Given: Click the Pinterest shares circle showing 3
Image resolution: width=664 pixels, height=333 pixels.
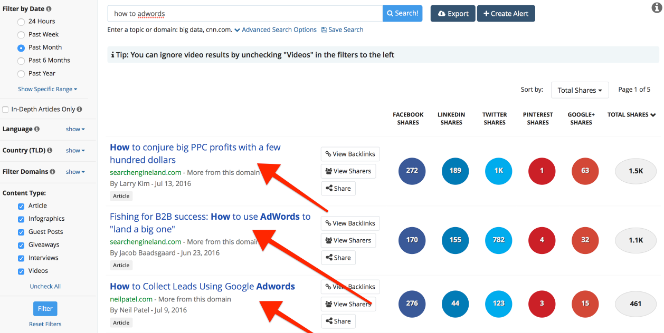Looking at the screenshot, I should tap(542, 303).
